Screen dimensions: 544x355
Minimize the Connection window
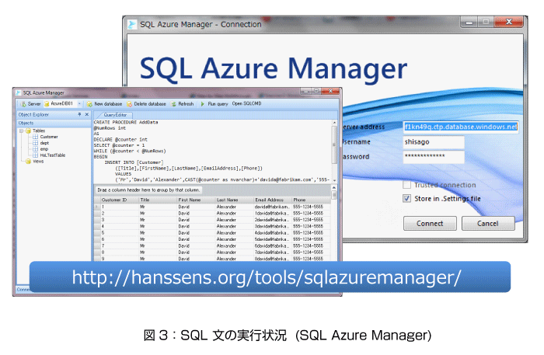click(469, 23)
